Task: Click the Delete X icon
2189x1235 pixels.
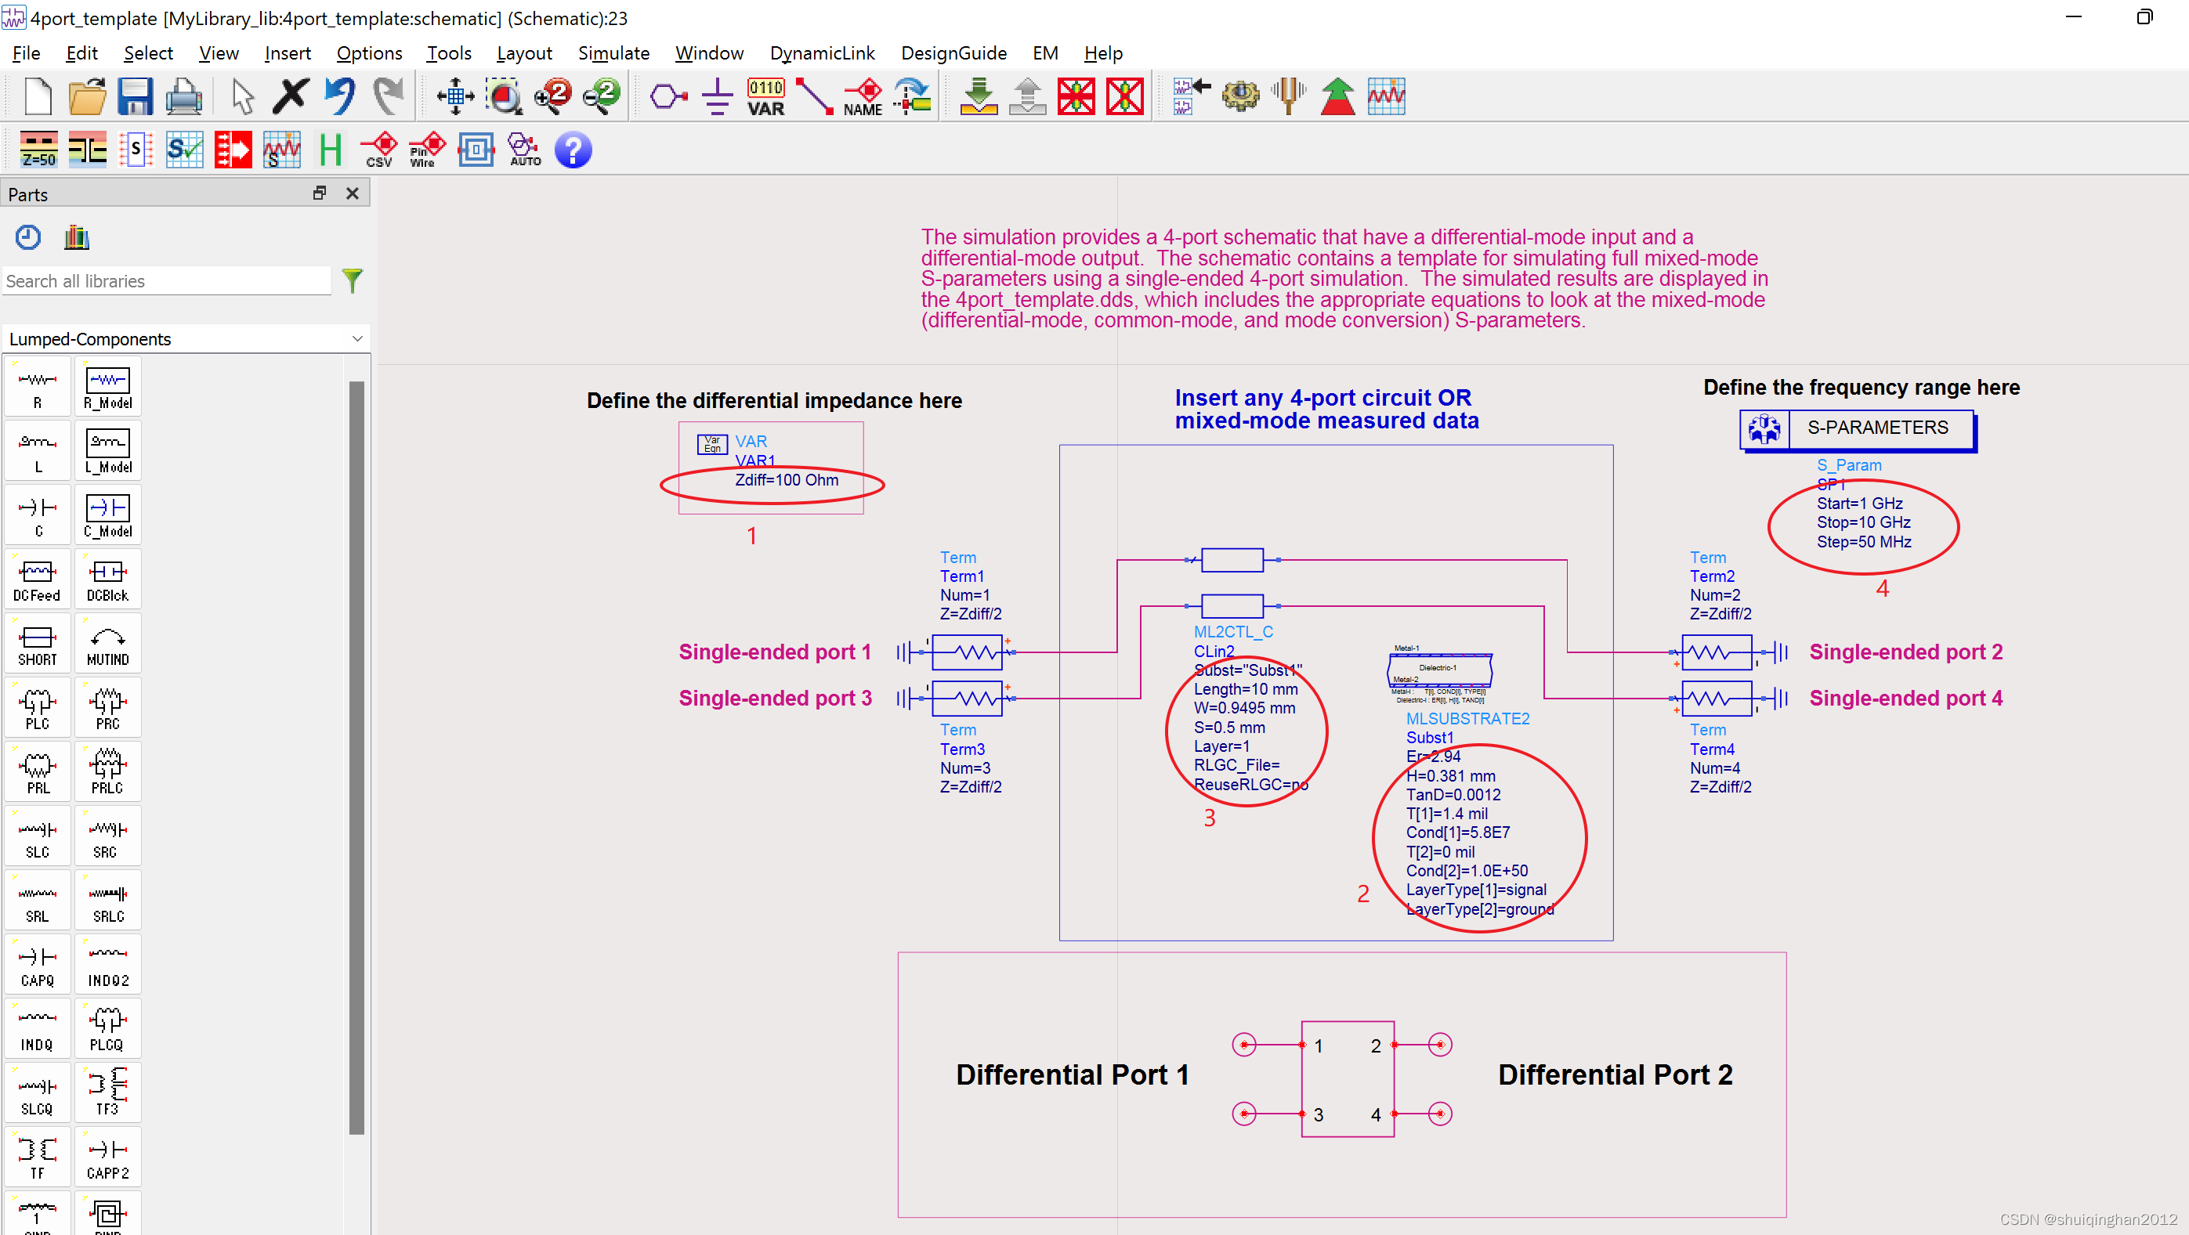Action: [x=291, y=97]
